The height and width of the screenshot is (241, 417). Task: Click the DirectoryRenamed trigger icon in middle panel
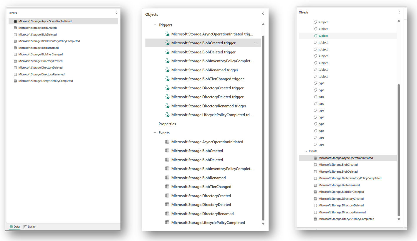tap(167, 106)
